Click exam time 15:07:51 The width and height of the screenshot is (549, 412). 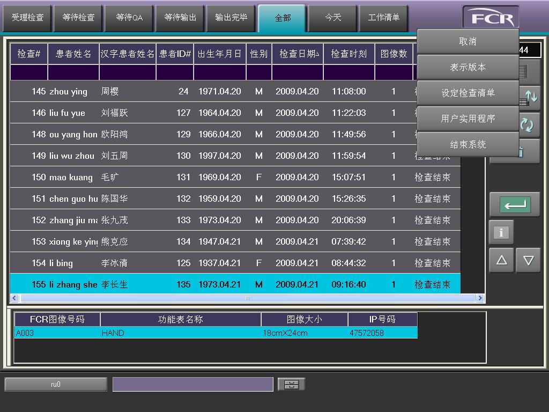click(348, 177)
